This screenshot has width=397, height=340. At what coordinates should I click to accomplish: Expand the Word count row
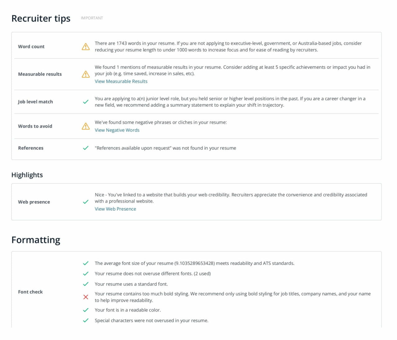click(x=31, y=47)
